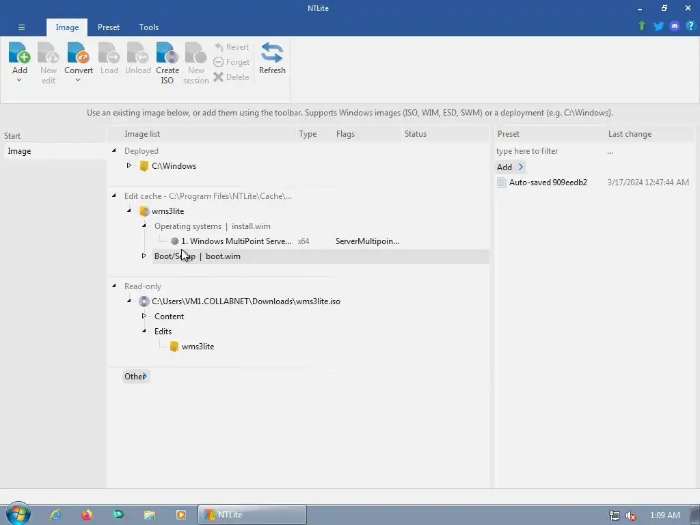This screenshot has height=525, width=700.
Task: Collapse the Deployed group
Action: 114,150
